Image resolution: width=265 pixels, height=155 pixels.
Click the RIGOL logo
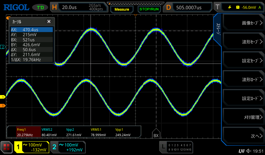[x=16, y=7]
